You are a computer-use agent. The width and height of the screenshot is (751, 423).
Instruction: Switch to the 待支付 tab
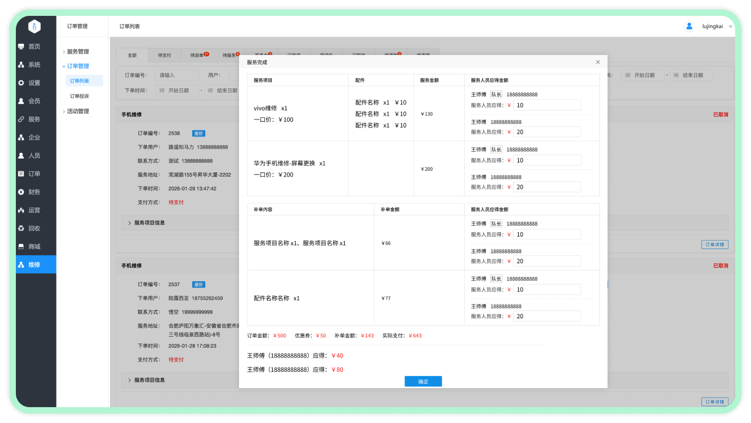pyautogui.click(x=164, y=55)
